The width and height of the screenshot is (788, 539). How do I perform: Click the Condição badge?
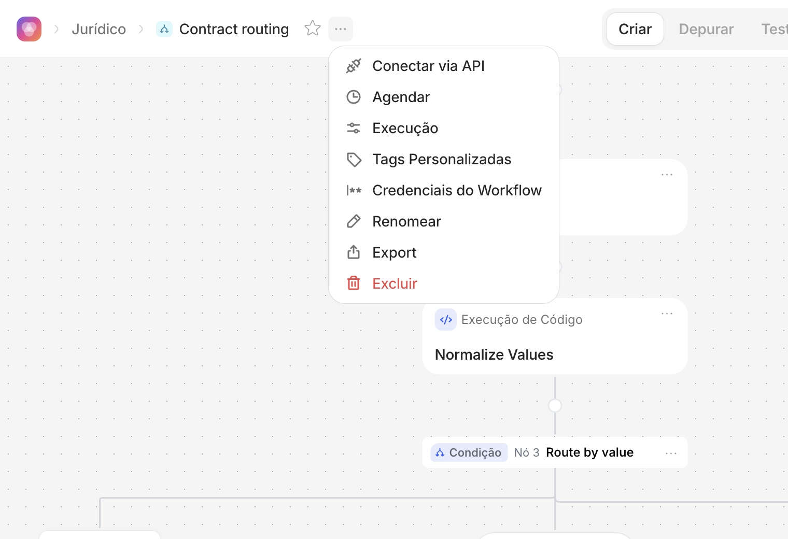469,452
